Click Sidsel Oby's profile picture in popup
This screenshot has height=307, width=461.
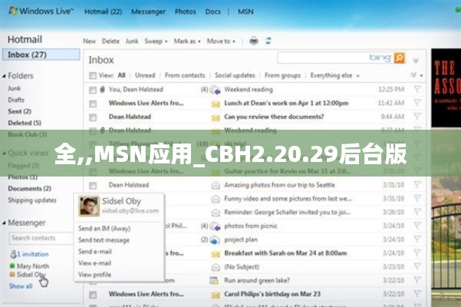click(x=89, y=206)
